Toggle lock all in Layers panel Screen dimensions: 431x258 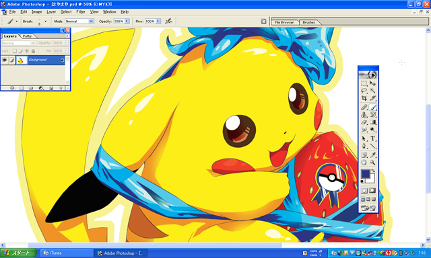33,51
